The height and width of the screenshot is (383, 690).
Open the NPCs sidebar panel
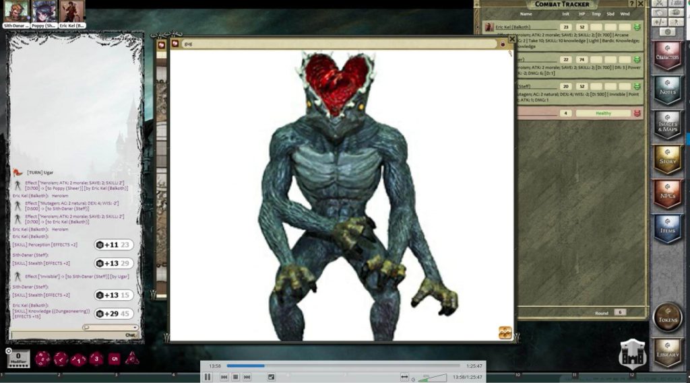pyautogui.click(x=668, y=195)
